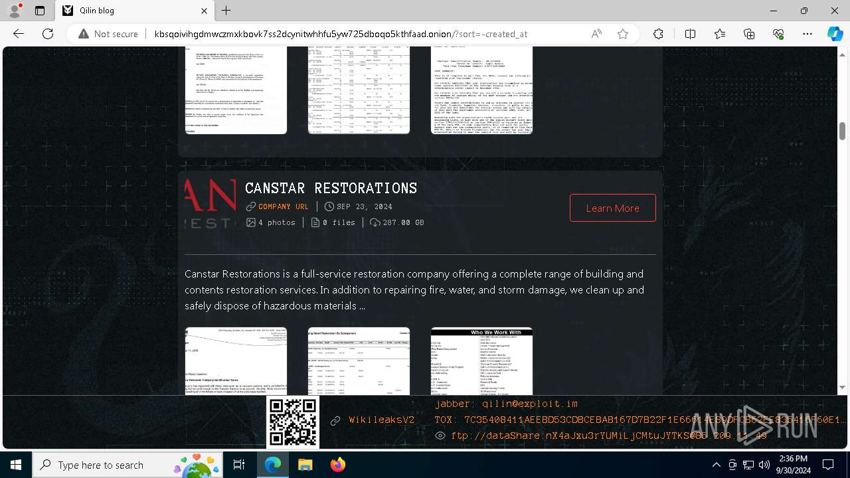Open the clock and date flyout
The width and height of the screenshot is (850, 478).
793,465
